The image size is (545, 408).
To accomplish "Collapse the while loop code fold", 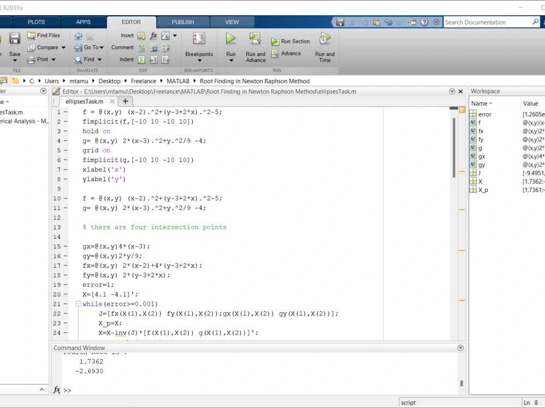I will (x=78, y=304).
